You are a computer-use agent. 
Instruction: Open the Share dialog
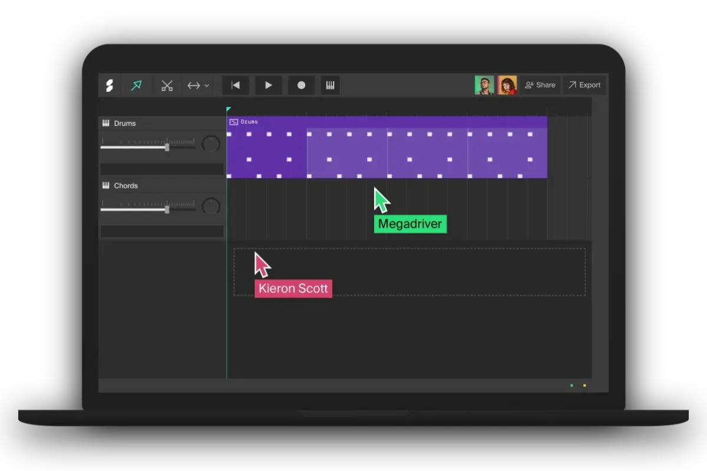pyautogui.click(x=540, y=85)
